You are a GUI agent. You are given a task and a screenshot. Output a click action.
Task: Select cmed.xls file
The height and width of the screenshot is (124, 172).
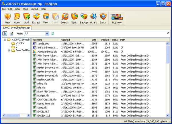click(99, 108)
